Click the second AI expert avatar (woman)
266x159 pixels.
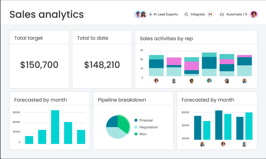(143, 15)
